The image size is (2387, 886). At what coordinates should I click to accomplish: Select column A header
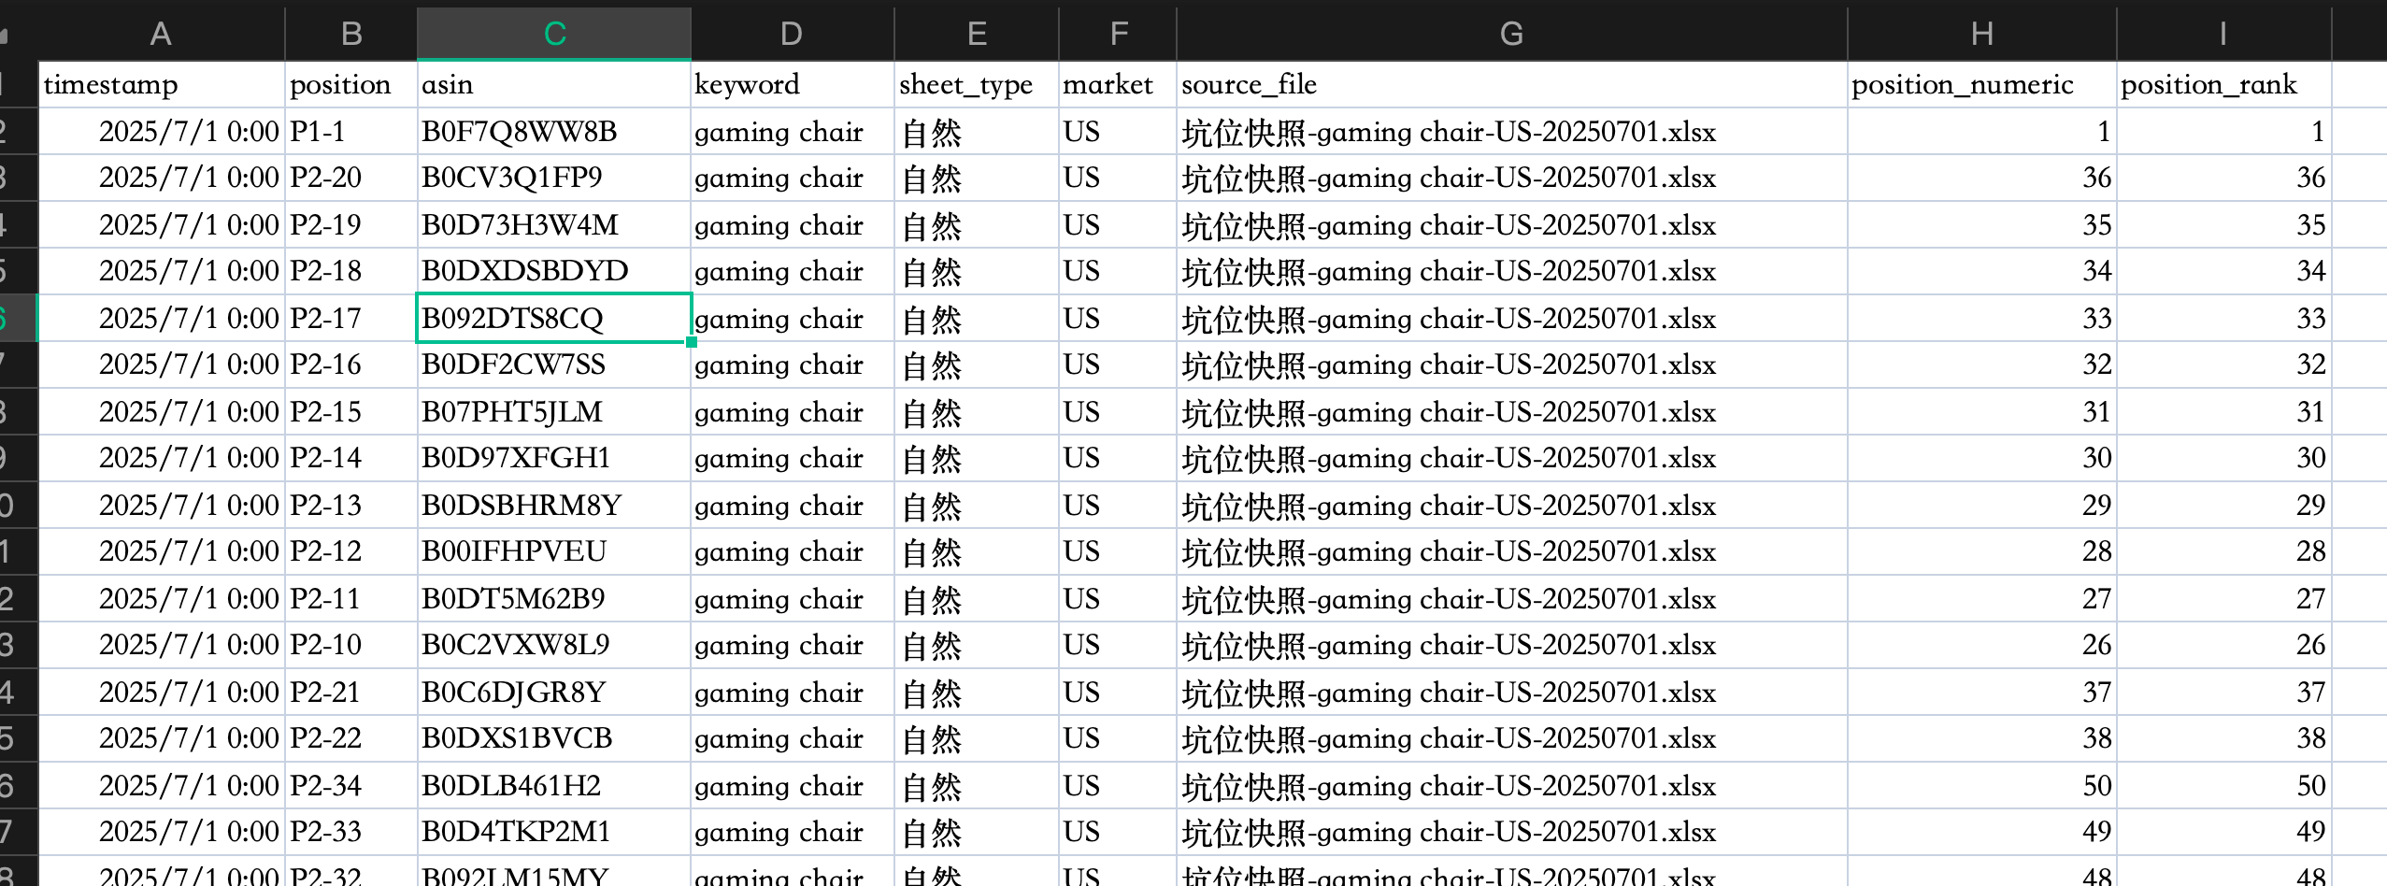tap(161, 34)
